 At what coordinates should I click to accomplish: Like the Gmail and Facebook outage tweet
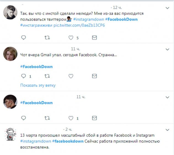71,76
